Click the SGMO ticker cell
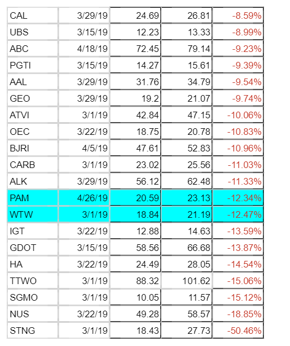This screenshot has height=346, width=290. [33, 297]
